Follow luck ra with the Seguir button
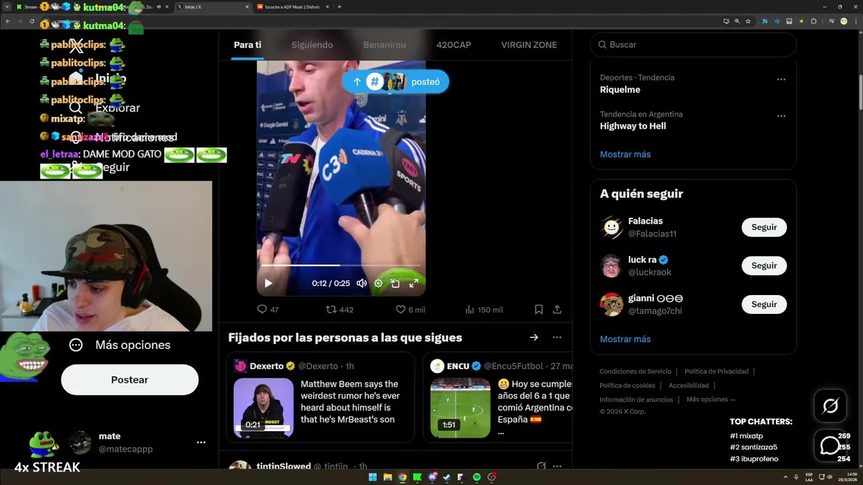863x485 pixels. coord(764,265)
